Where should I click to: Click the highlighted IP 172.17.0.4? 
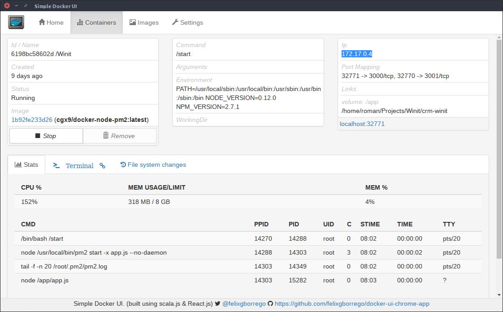(357, 54)
